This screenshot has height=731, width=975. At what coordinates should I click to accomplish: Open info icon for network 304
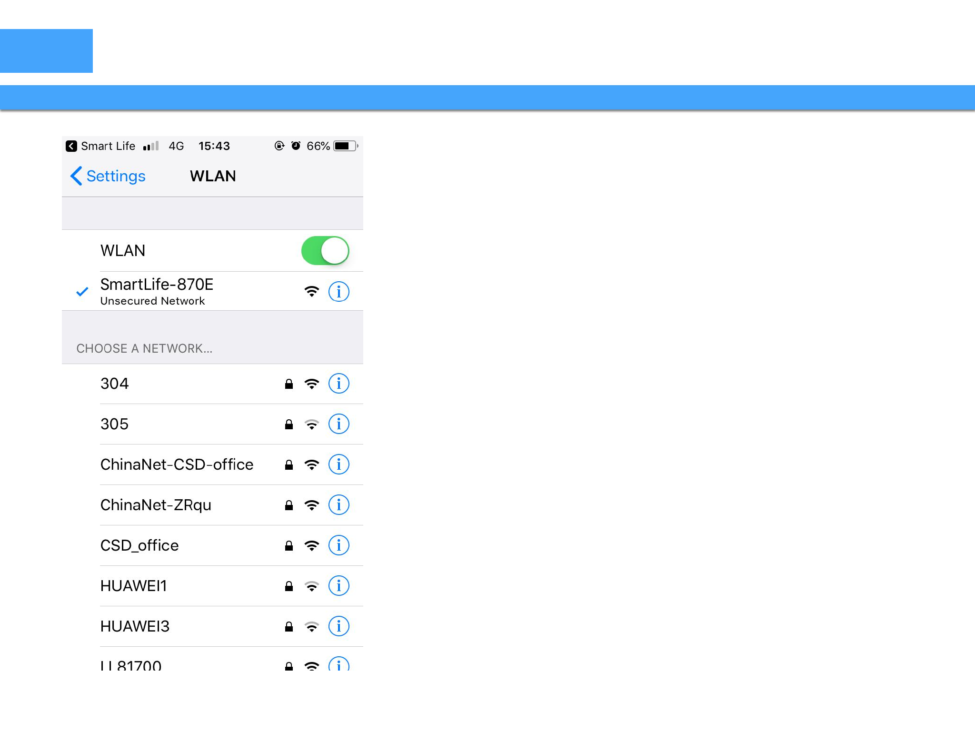pos(338,384)
